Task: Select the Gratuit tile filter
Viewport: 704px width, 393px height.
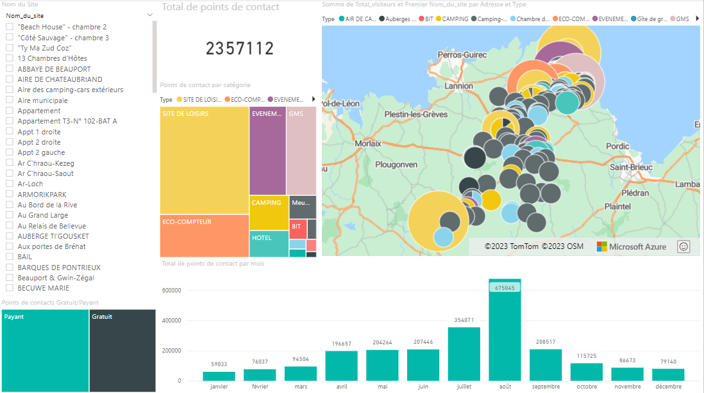Action: (x=122, y=351)
